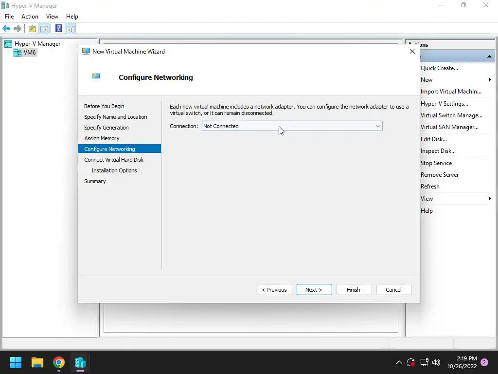Click Stop Service action

tap(436, 163)
